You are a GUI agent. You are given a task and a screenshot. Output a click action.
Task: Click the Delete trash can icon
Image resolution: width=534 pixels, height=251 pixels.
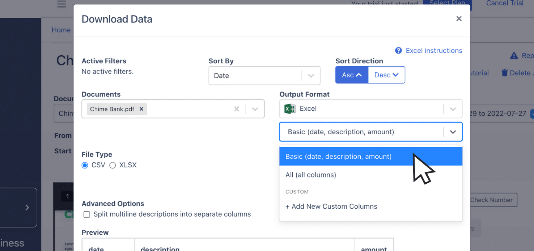505,73
